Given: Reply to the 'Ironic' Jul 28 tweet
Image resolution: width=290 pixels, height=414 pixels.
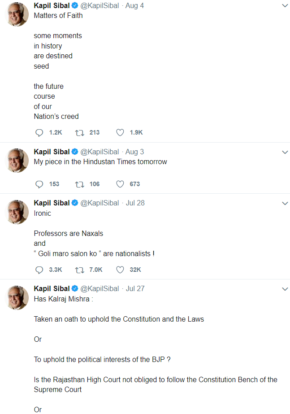Looking at the screenshot, I should [x=39, y=270].
